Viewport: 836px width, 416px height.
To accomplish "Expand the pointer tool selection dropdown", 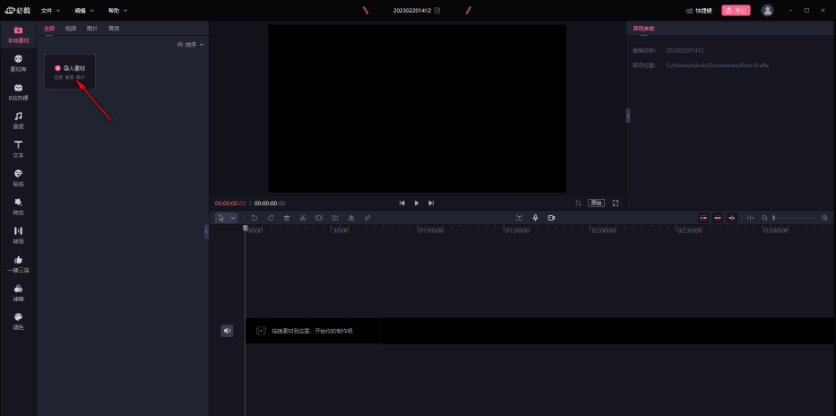I will tap(233, 218).
